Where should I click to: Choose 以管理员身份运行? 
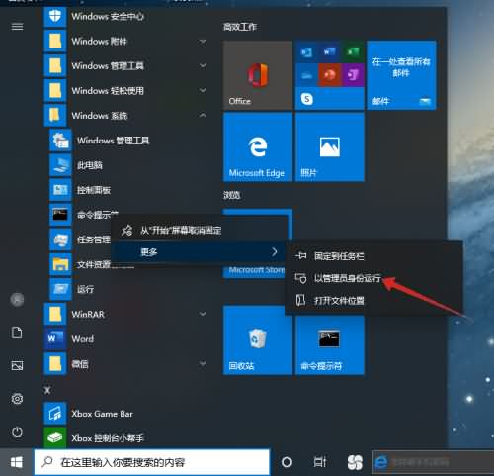[373, 278]
